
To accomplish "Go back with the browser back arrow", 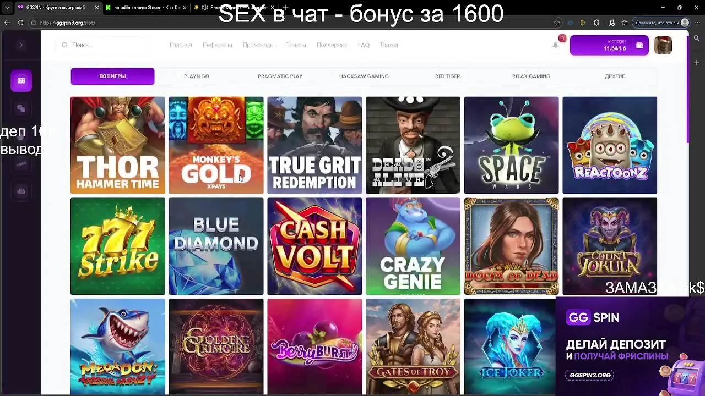I will tap(7, 23).
